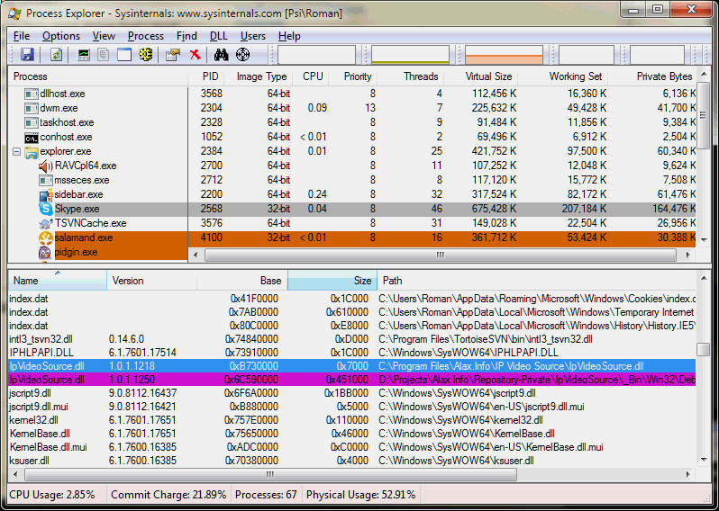The width and height of the screenshot is (719, 511).
Task: Open System Information graph icon
Action: pyautogui.click(x=84, y=55)
